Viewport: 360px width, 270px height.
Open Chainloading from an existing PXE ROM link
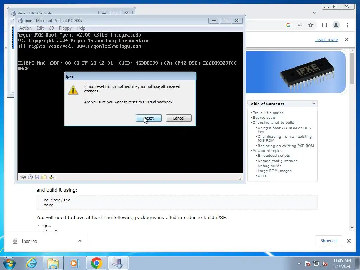(x=285, y=139)
